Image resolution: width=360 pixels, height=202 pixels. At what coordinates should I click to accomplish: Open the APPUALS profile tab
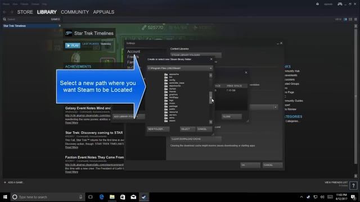103,12
